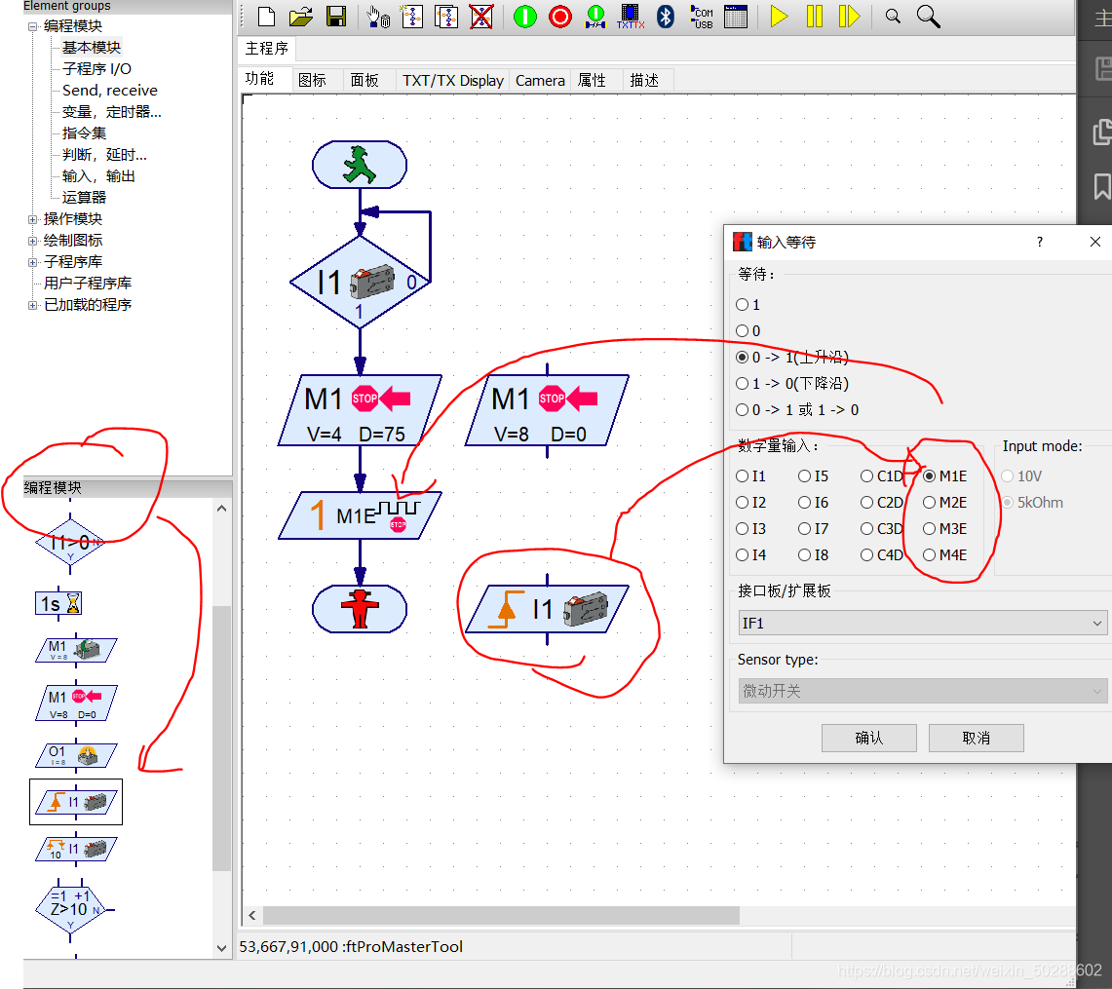Collapse the 编程模块 tree node

[32, 26]
